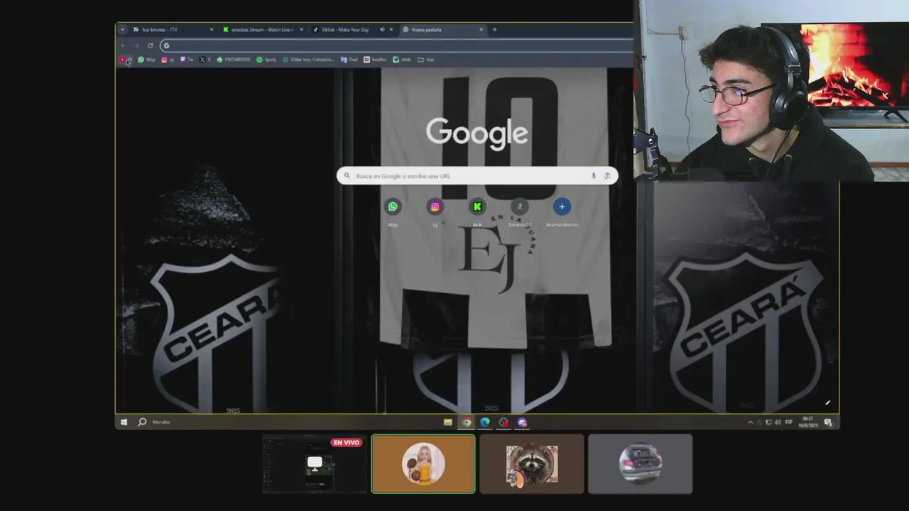The image size is (909, 511).
Task: Open the Instagram 'ig' shortcut tile
Action: coord(435,212)
